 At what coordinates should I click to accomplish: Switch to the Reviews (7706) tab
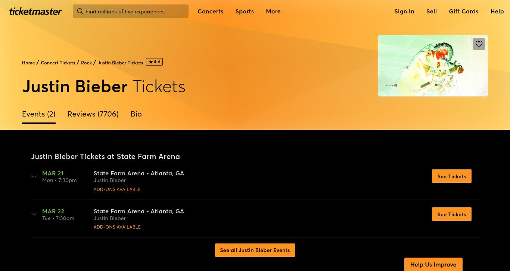93,114
